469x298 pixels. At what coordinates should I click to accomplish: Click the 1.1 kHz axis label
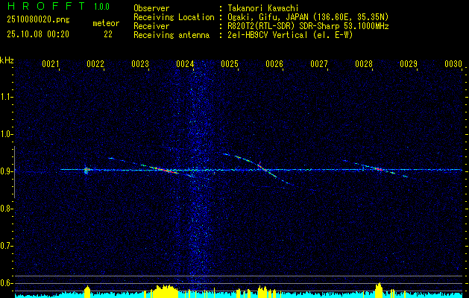point(6,97)
